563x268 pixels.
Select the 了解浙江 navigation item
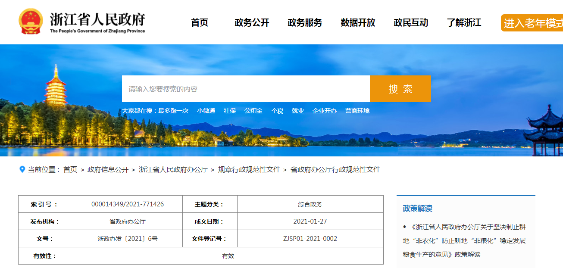tap(464, 23)
